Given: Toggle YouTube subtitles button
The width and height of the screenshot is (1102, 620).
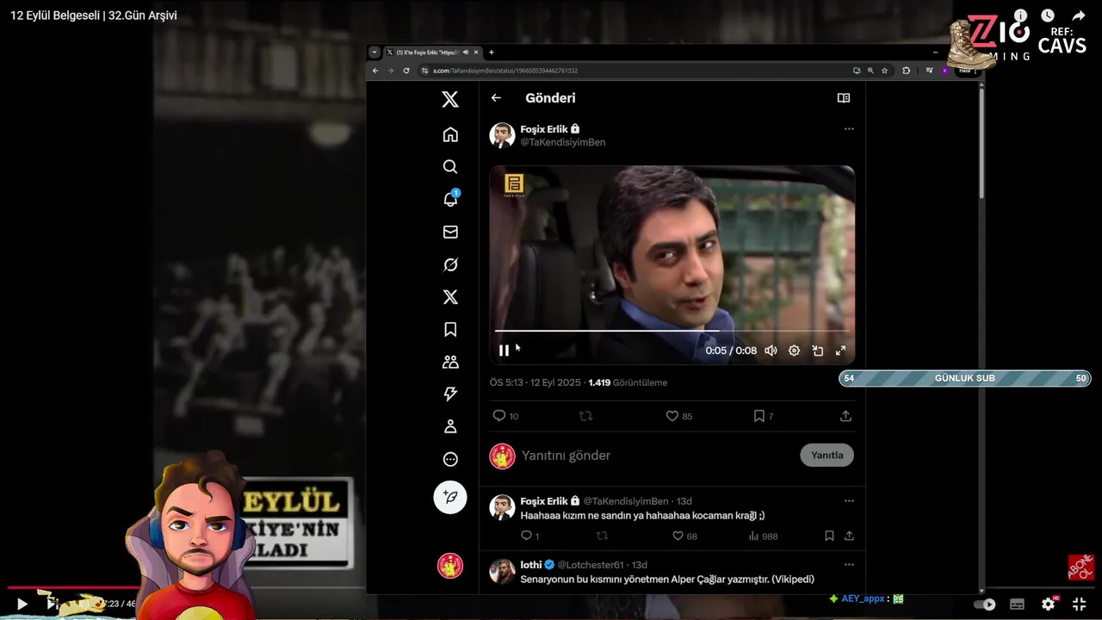Looking at the screenshot, I should (1017, 604).
